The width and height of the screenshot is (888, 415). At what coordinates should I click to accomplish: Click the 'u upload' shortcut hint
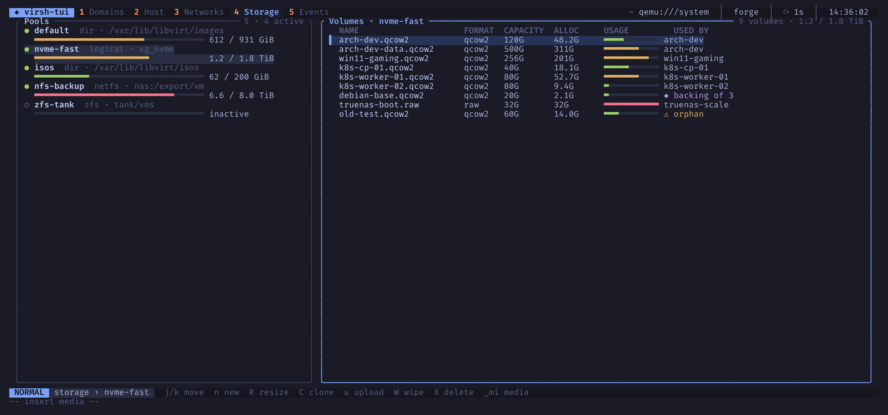pyautogui.click(x=364, y=393)
